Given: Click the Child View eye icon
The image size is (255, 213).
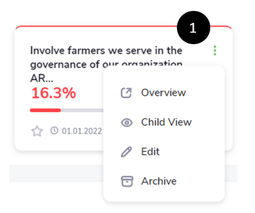Looking at the screenshot, I should click(x=127, y=123).
